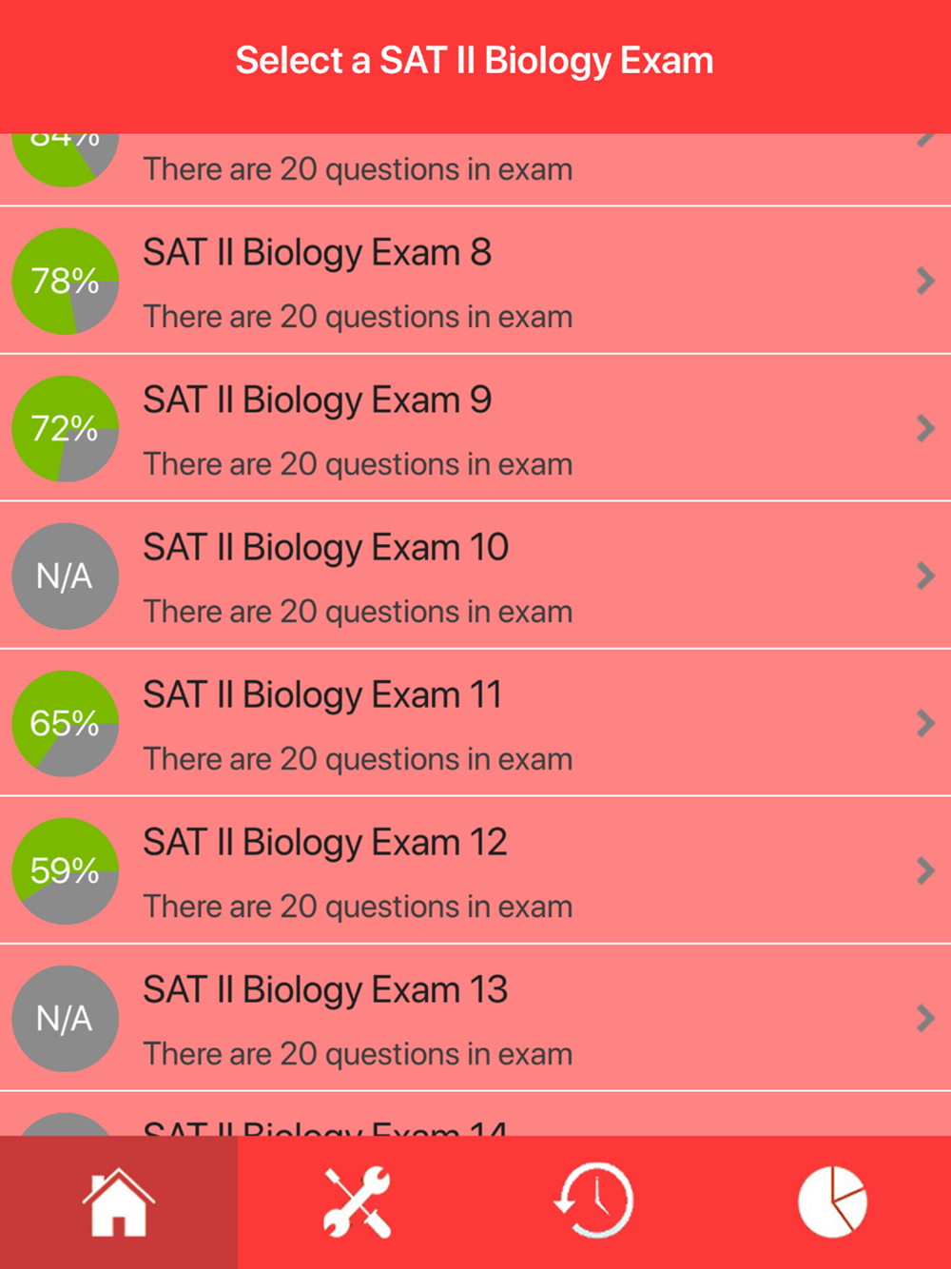Select SAT II Biology Exam 11 title
The width and height of the screenshot is (951, 1269).
(322, 696)
